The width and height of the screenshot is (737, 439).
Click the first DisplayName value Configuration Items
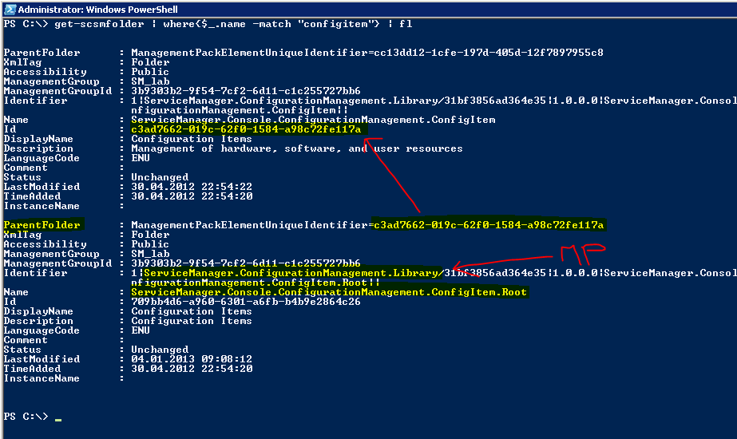pos(192,139)
